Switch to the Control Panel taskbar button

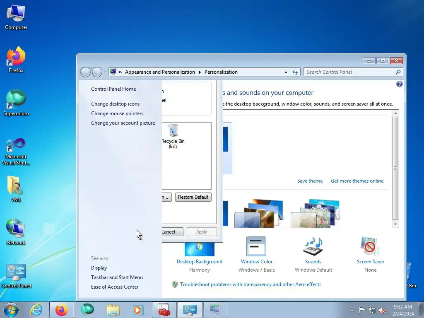point(190,310)
